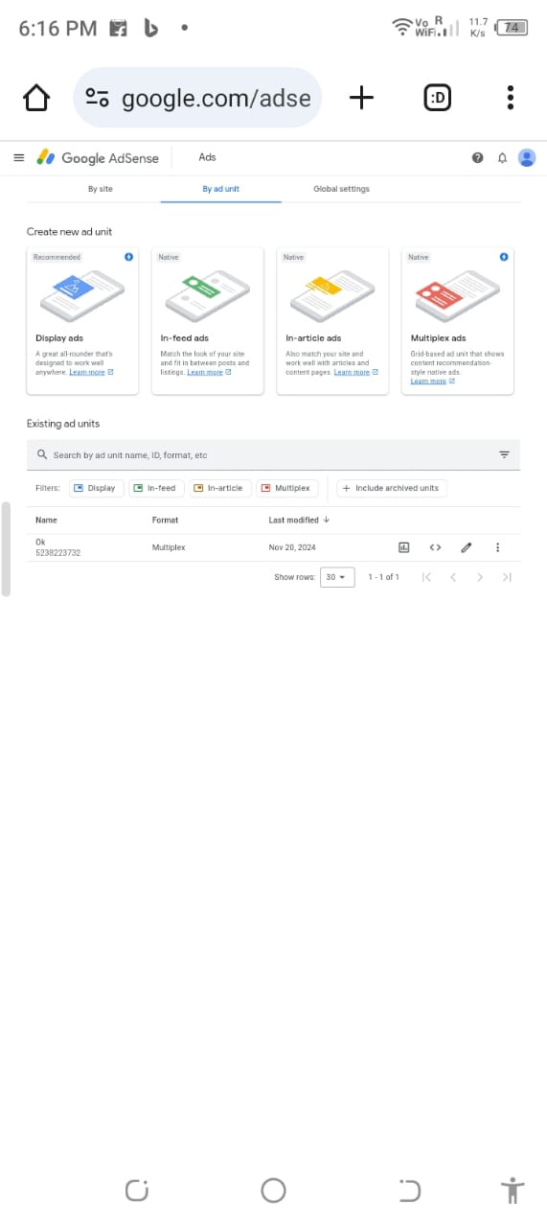Include archived units in the list
Screen dimensions: 547x1227
[391, 488]
